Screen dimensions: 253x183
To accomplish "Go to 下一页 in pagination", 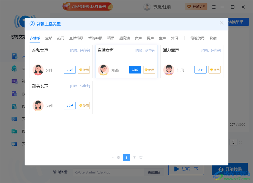I will [138, 158].
